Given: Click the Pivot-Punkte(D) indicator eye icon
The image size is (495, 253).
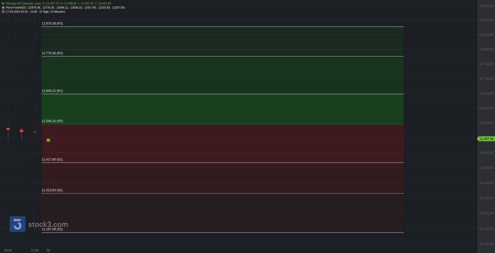Looking at the screenshot, I should coord(3,7).
